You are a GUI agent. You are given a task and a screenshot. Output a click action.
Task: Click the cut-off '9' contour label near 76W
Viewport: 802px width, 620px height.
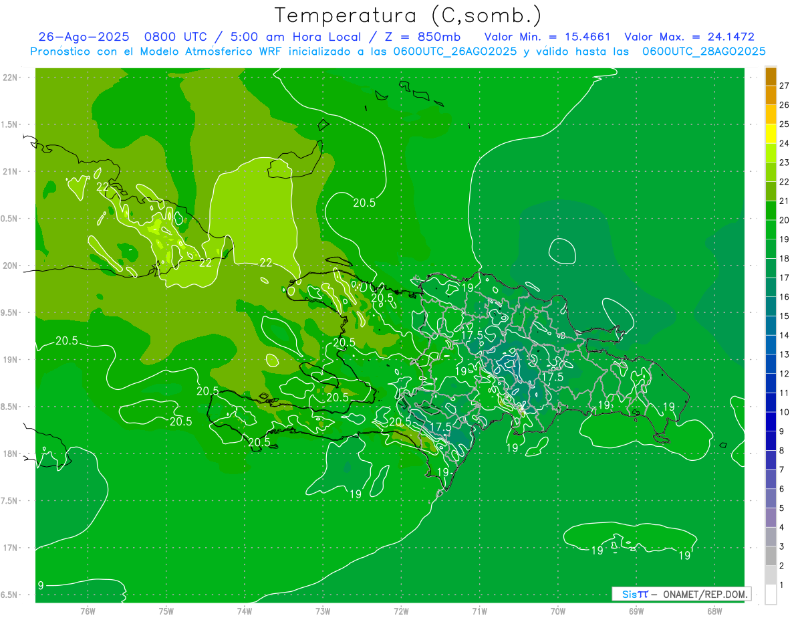(40, 585)
